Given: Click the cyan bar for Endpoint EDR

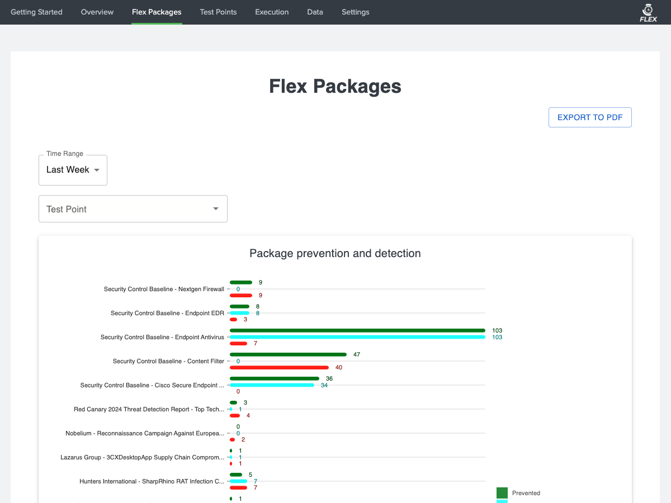Looking at the screenshot, I should 240,313.
